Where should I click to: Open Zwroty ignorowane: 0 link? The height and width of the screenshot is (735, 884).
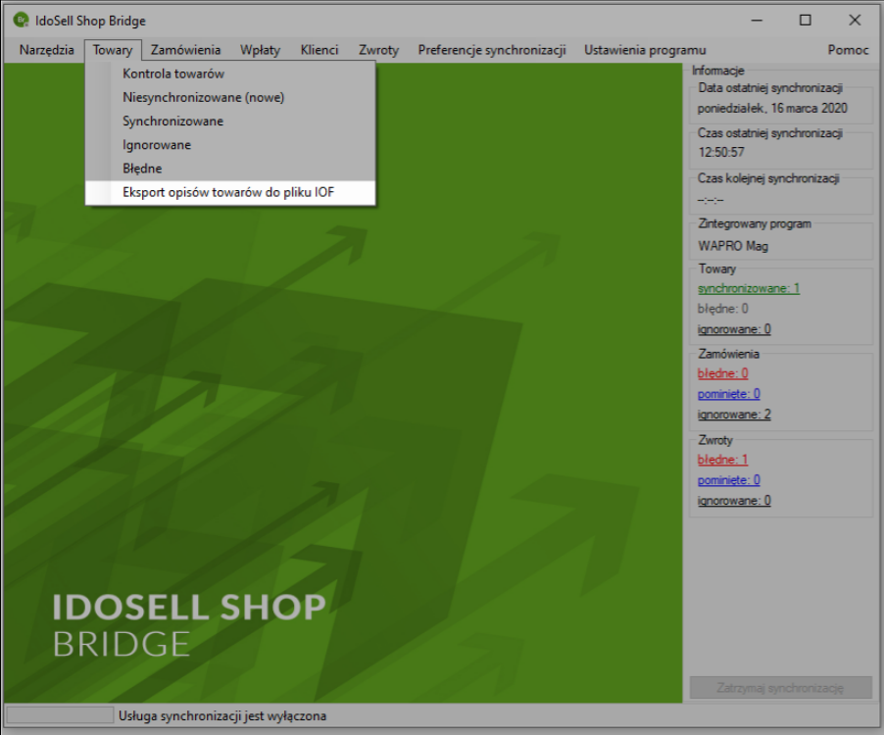click(x=733, y=501)
